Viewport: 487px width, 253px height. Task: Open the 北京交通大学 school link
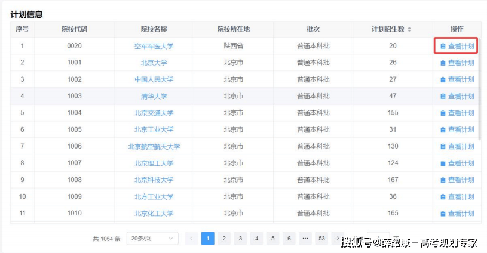pos(154,113)
